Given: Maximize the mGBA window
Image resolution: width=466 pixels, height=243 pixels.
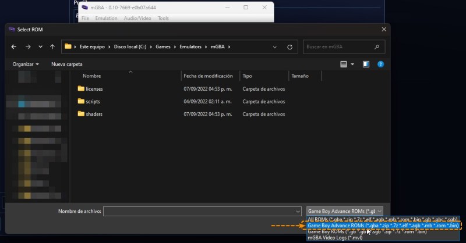Looking at the screenshot, I should point(246,8).
